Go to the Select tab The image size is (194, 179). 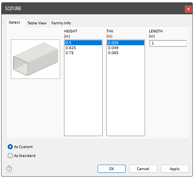[14, 22]
